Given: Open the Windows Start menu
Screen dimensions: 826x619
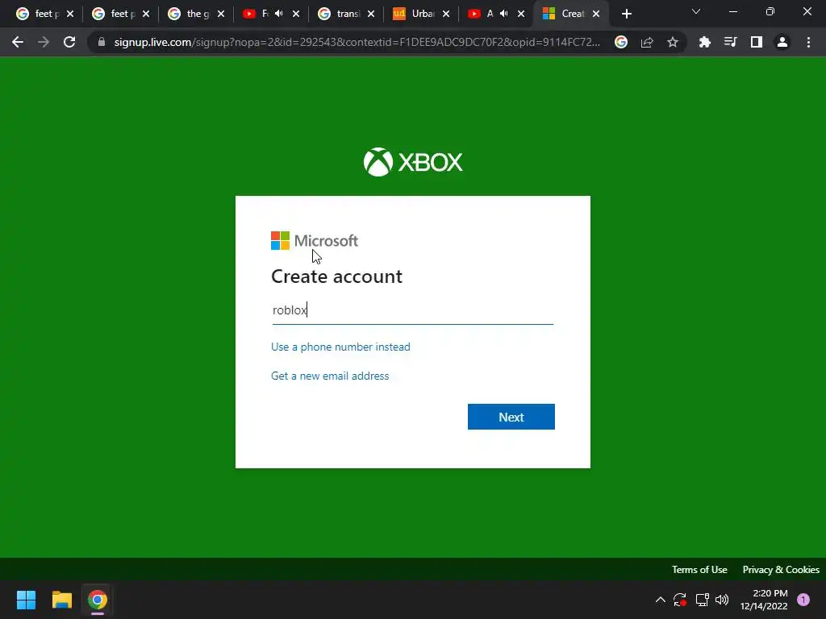Looking at the screenshot, I should pyautogui.click(x=26, y=600).
